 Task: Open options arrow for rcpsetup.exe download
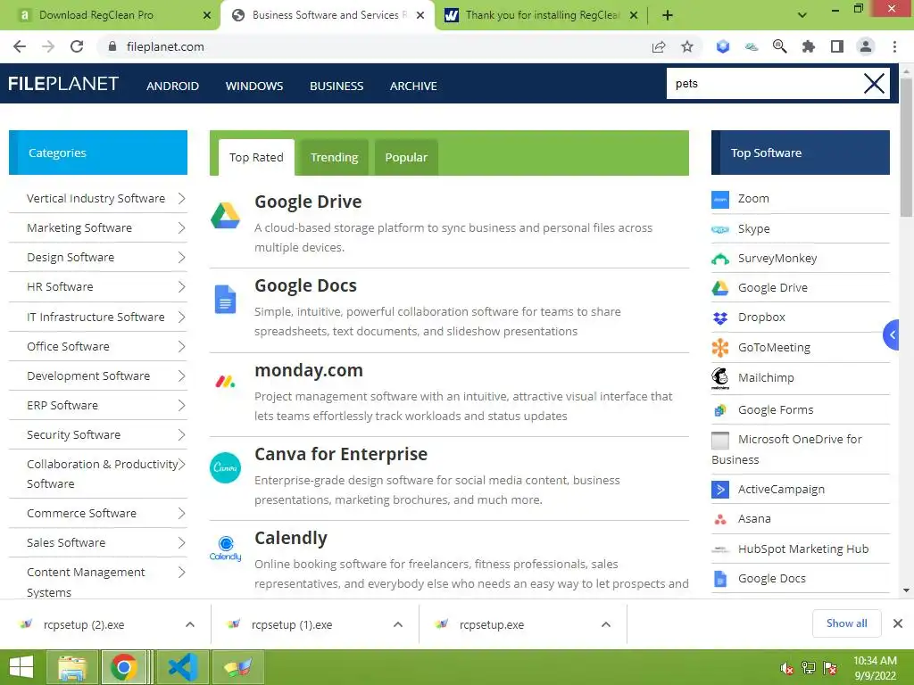(606, 624)
